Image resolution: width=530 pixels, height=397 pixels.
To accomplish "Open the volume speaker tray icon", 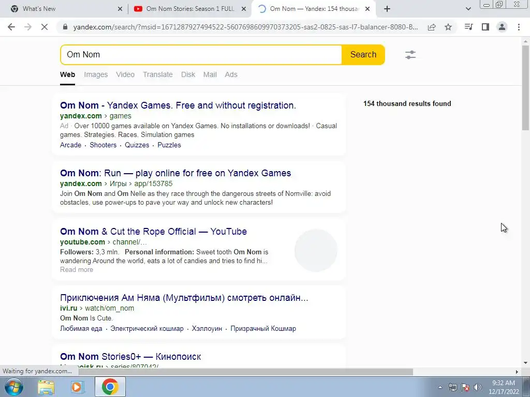I will pyautogui.click(x=478, y=387).
